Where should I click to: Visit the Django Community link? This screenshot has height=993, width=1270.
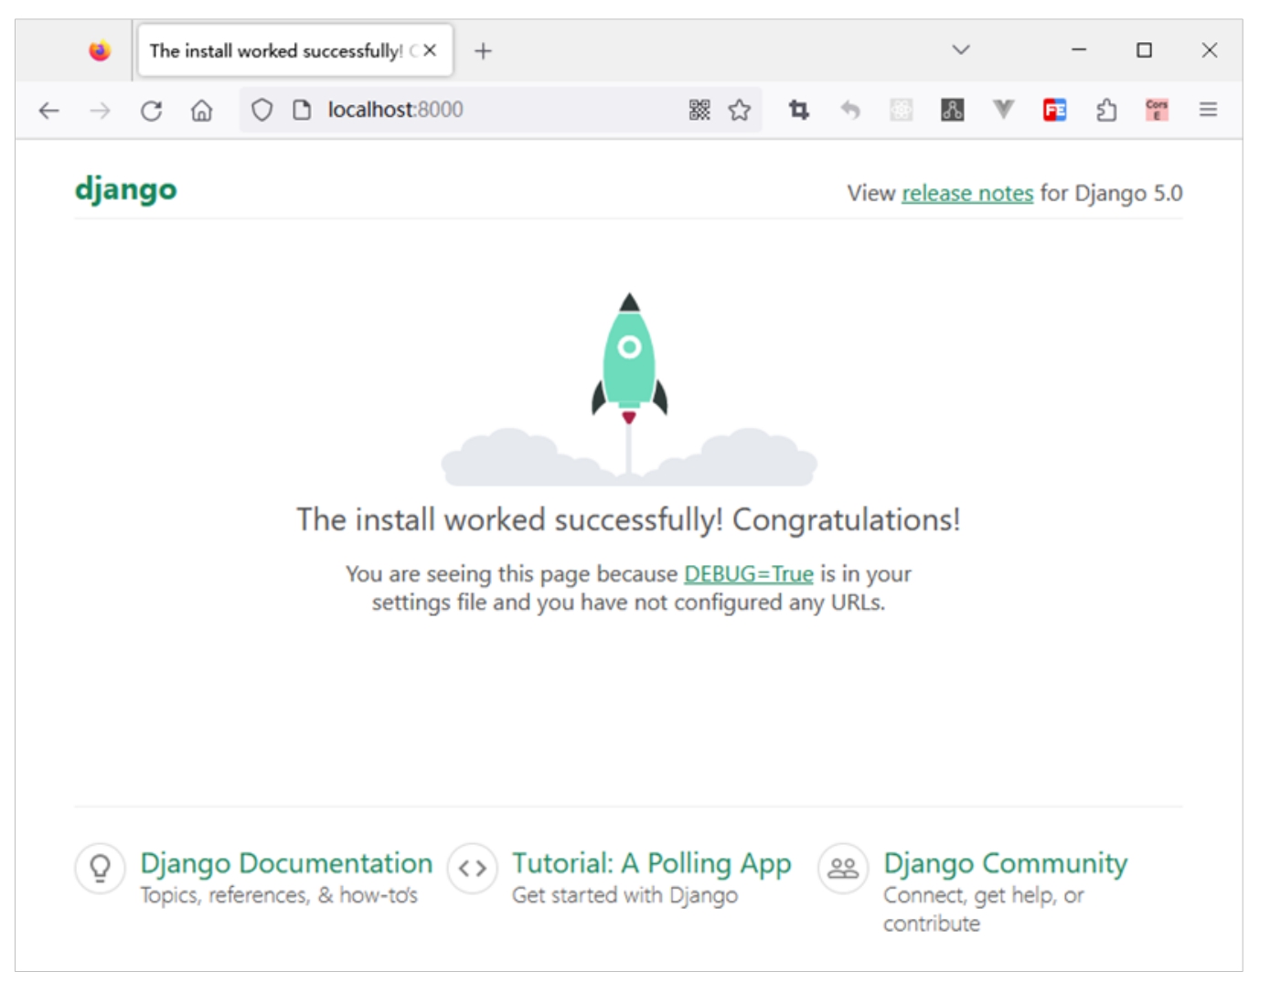tap(1005, 863)
